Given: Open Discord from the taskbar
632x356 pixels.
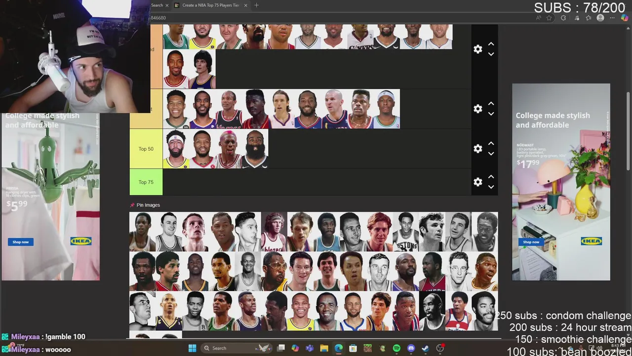Looking at the screenshot, I should click(411, 348).
